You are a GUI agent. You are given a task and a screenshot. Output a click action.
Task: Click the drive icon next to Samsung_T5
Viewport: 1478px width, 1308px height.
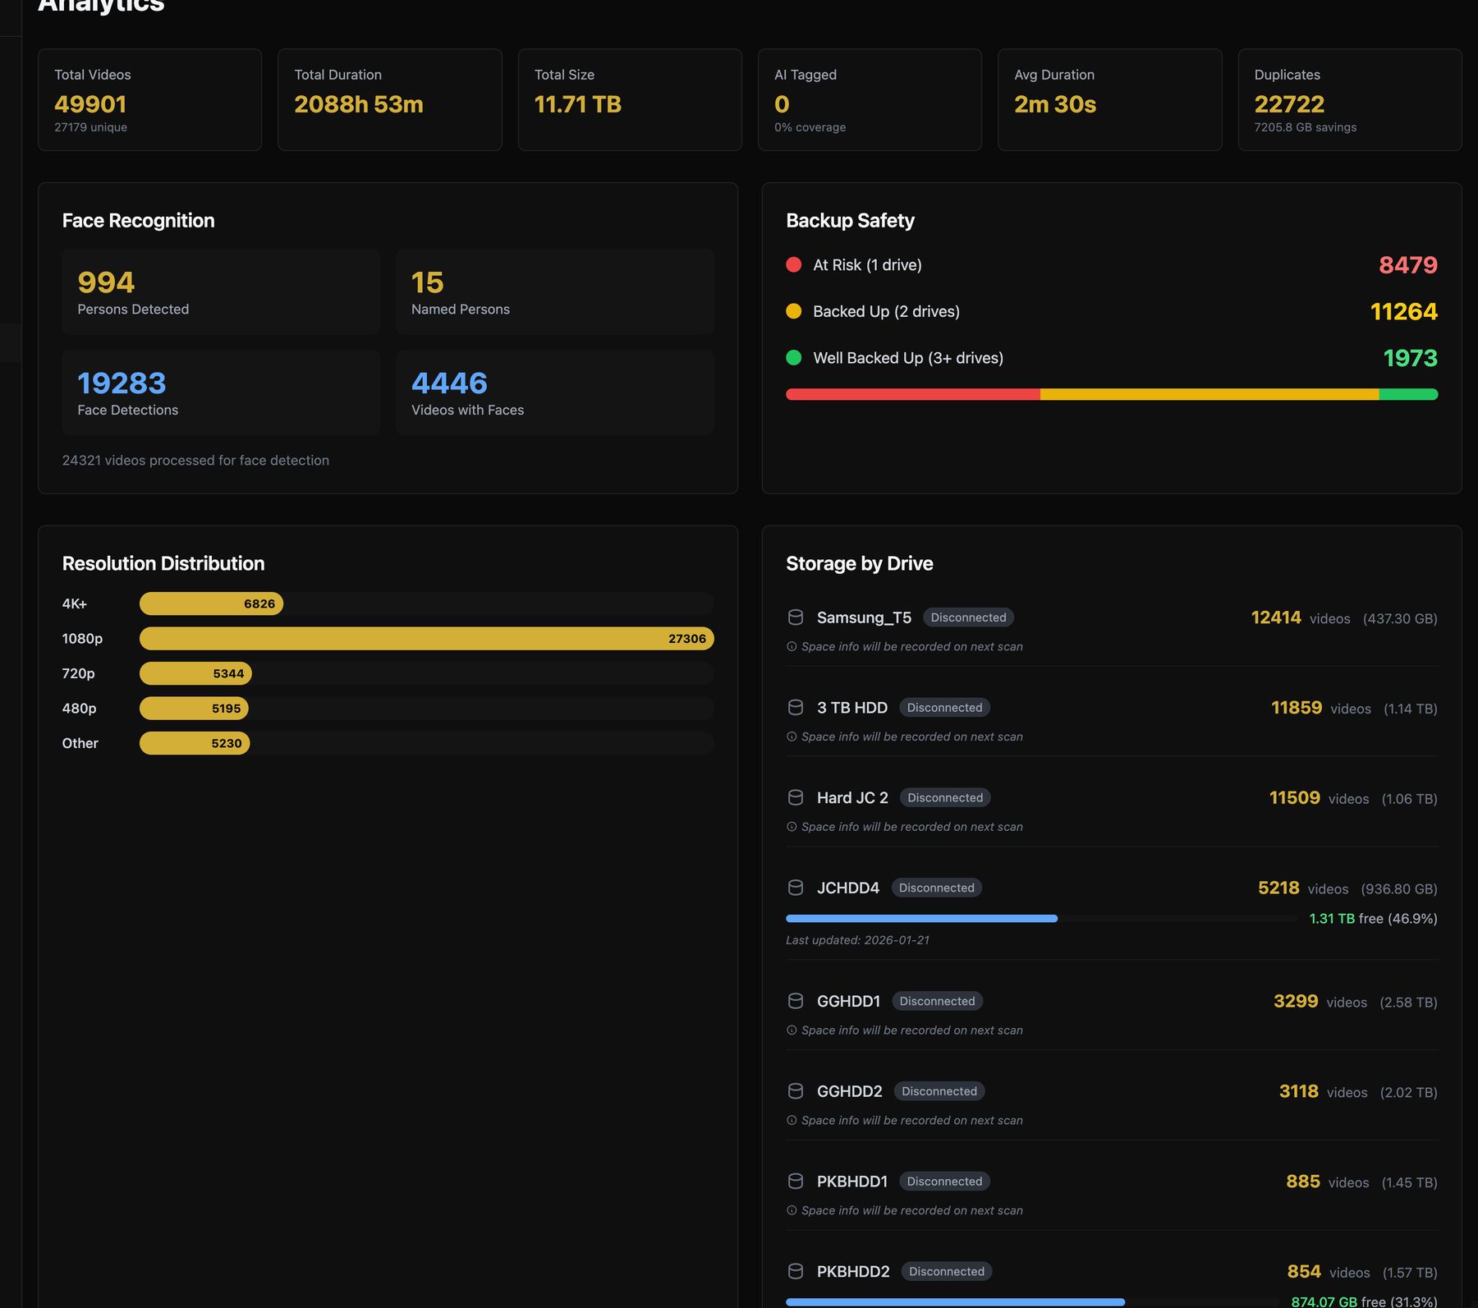click(795, 617)
